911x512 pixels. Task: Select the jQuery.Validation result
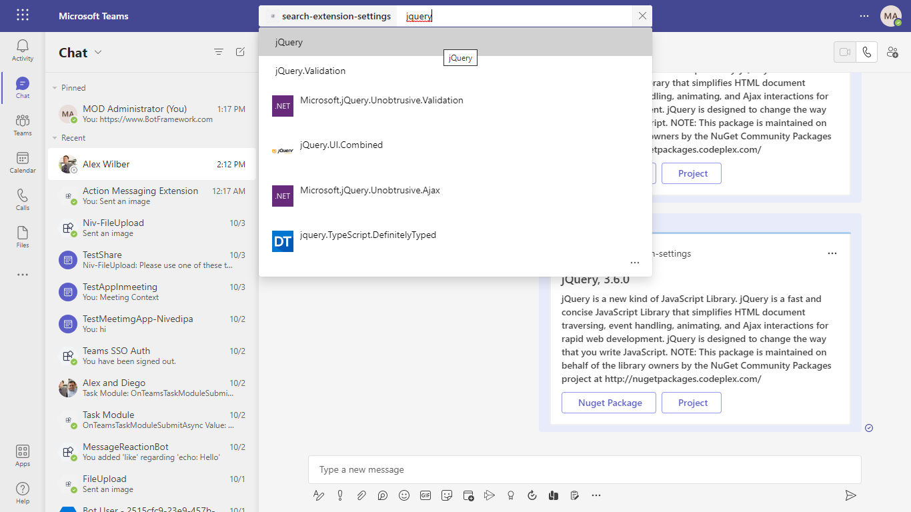click(x=455, y=71)
